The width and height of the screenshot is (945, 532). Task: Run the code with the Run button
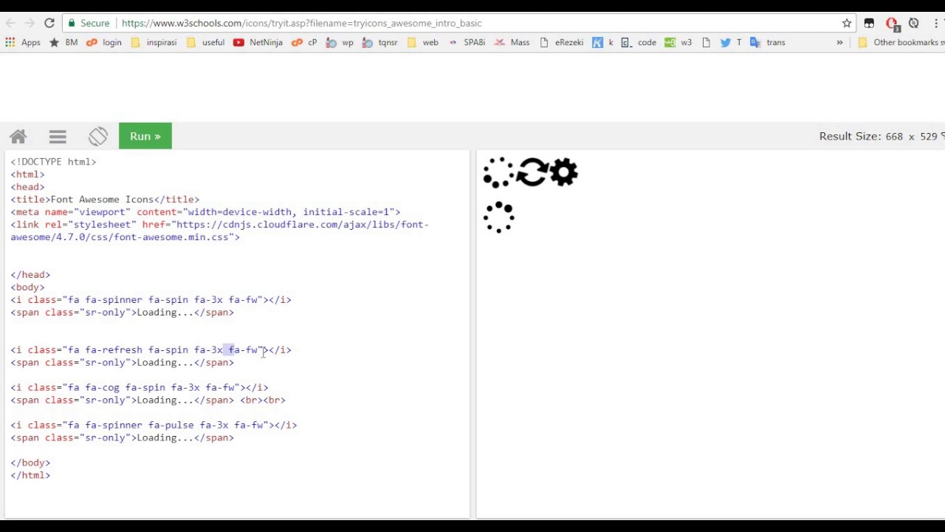click(x=145, y=136)
